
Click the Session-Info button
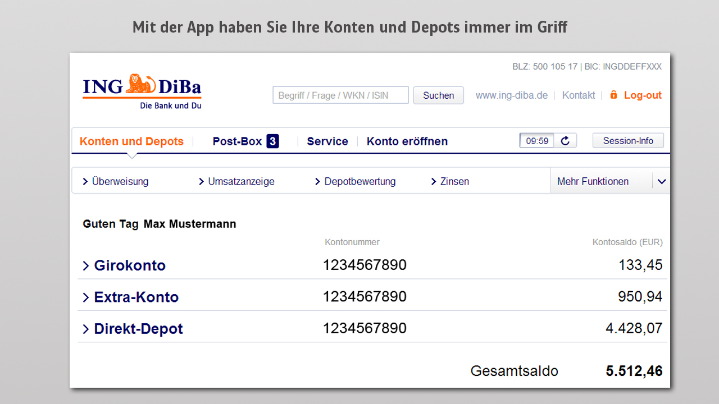pos(628,141)
